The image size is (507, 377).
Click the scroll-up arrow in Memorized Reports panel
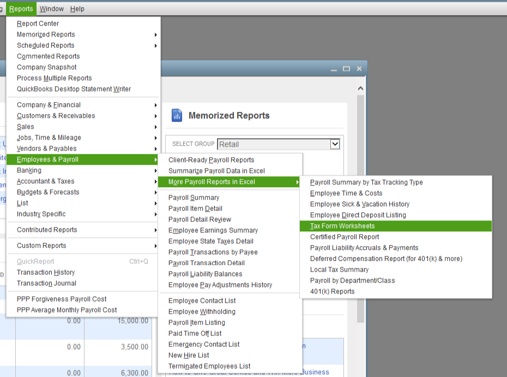click(360, 88)
